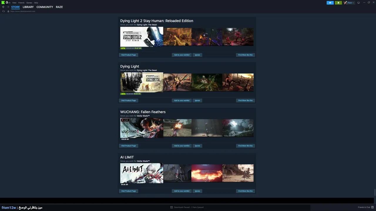Go forward with the right arrow
376x211 pixels.
[8, 7]
